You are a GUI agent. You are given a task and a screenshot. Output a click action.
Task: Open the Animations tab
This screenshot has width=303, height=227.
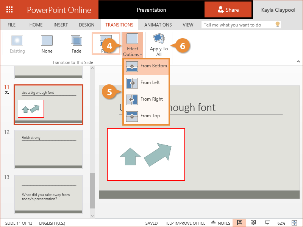[x=158, y=25]
